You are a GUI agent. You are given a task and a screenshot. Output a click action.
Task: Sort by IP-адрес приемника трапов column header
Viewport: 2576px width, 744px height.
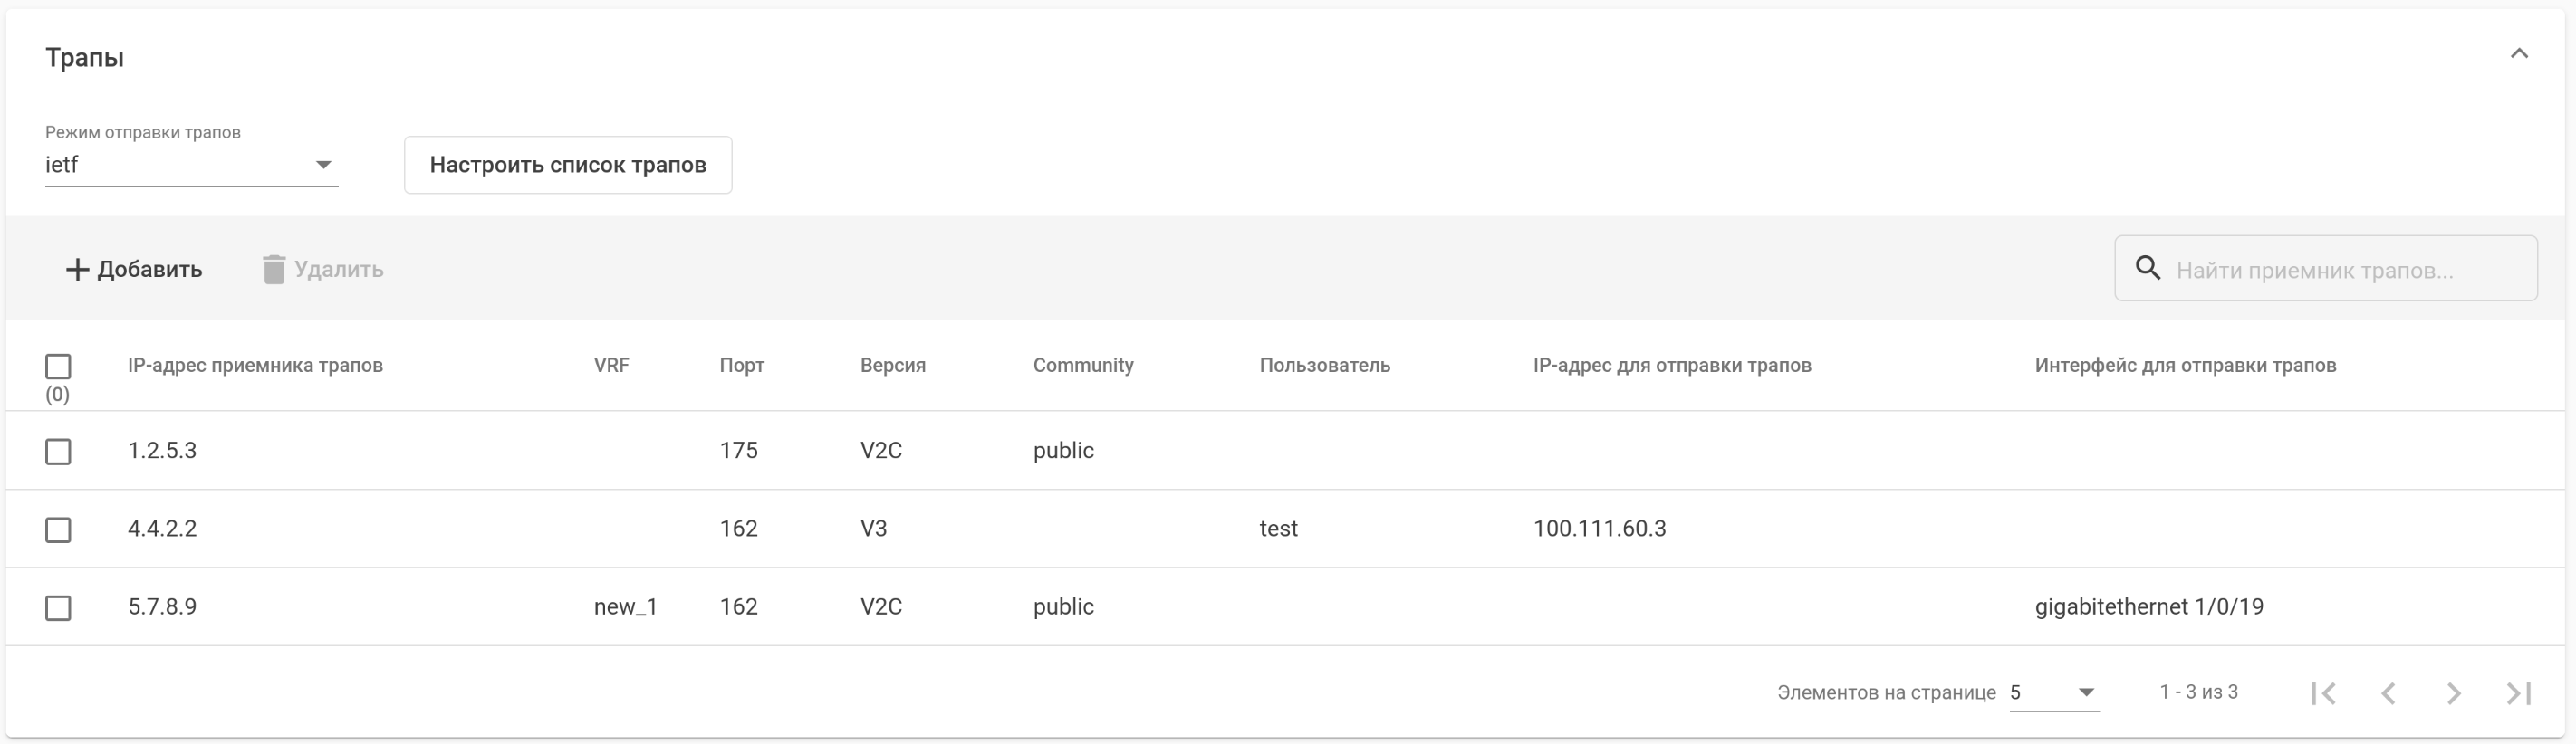tap(255, 366)
